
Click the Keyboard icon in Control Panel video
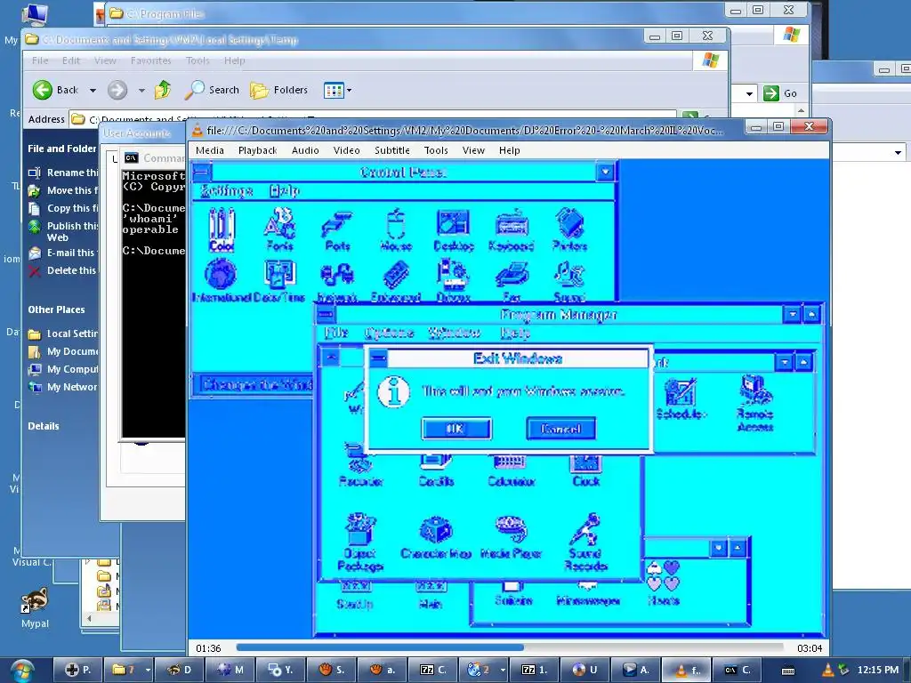[x=512, y=230]
